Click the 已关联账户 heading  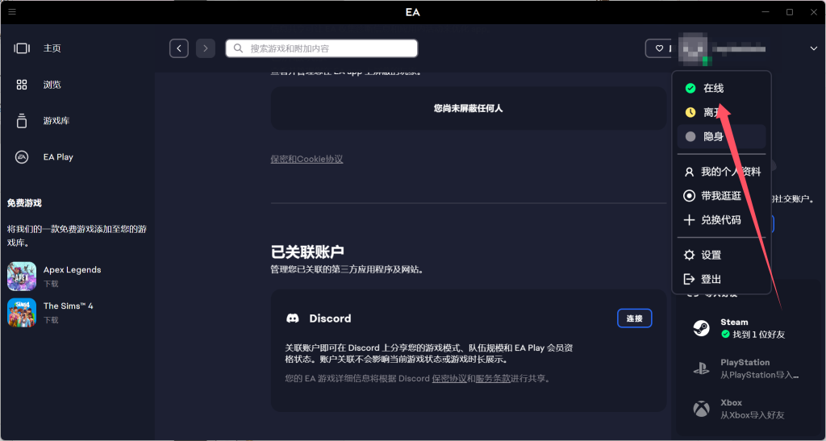[307, 252]
